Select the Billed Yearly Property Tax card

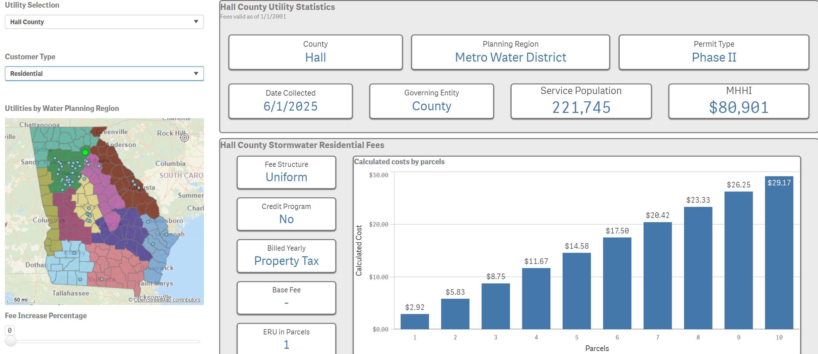[x=286, y=256]
